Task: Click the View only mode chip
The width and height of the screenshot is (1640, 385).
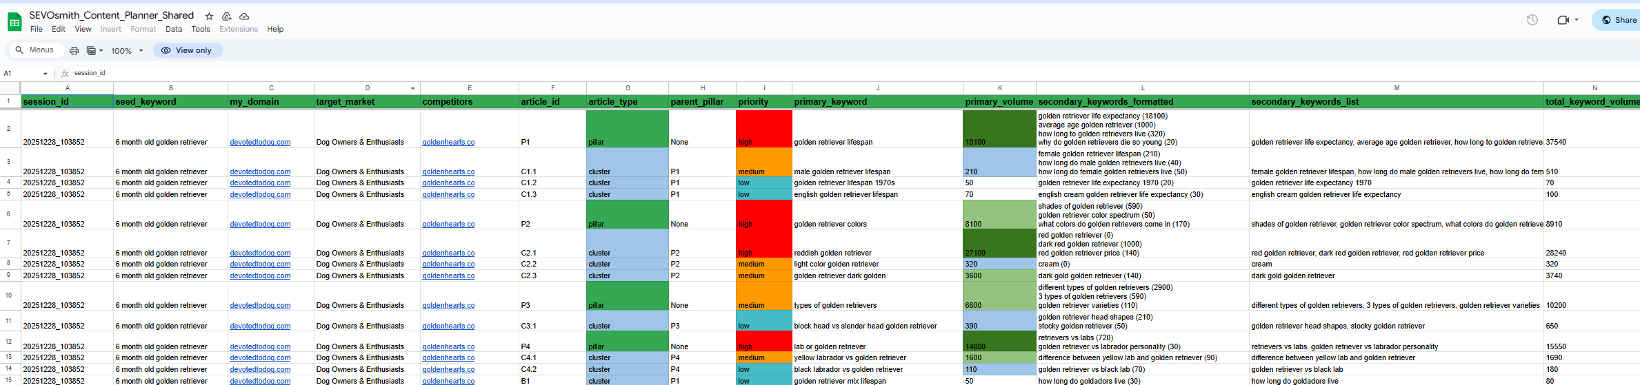Action: tap(187, 50)
